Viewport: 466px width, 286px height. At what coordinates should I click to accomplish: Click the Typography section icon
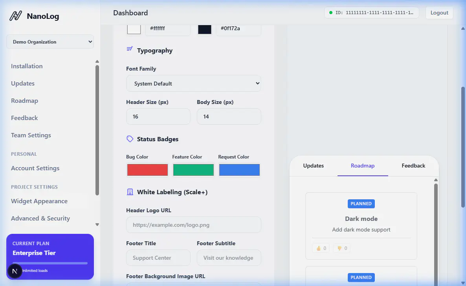click(x=130, y=50)
